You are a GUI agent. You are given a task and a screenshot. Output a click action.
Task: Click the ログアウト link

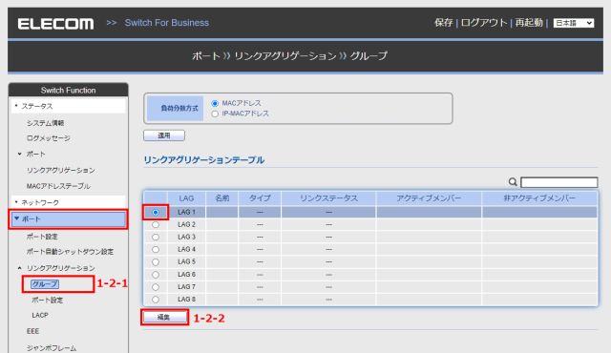point(484,23)
